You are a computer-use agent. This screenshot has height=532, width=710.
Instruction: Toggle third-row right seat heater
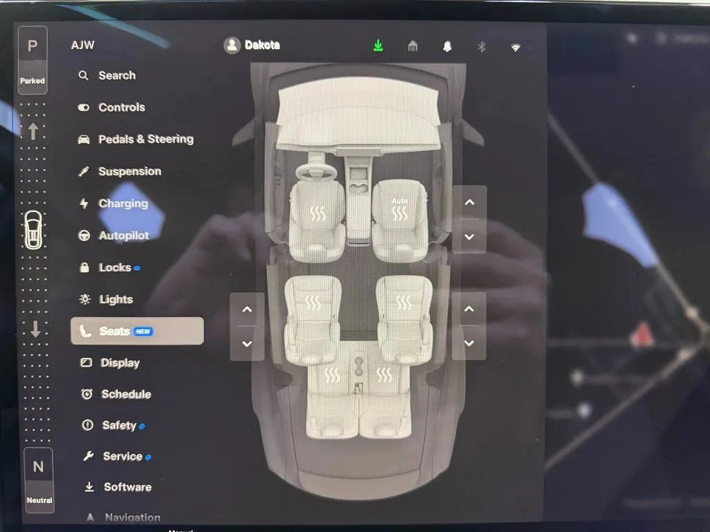click(383, 375)
